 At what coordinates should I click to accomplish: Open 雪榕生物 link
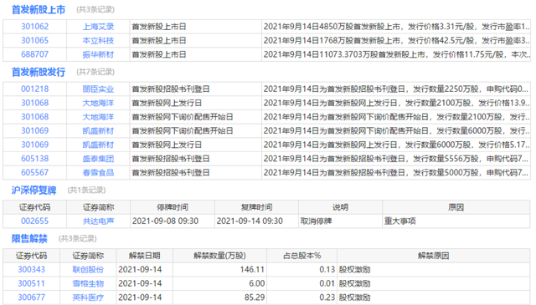pos(88,283)
